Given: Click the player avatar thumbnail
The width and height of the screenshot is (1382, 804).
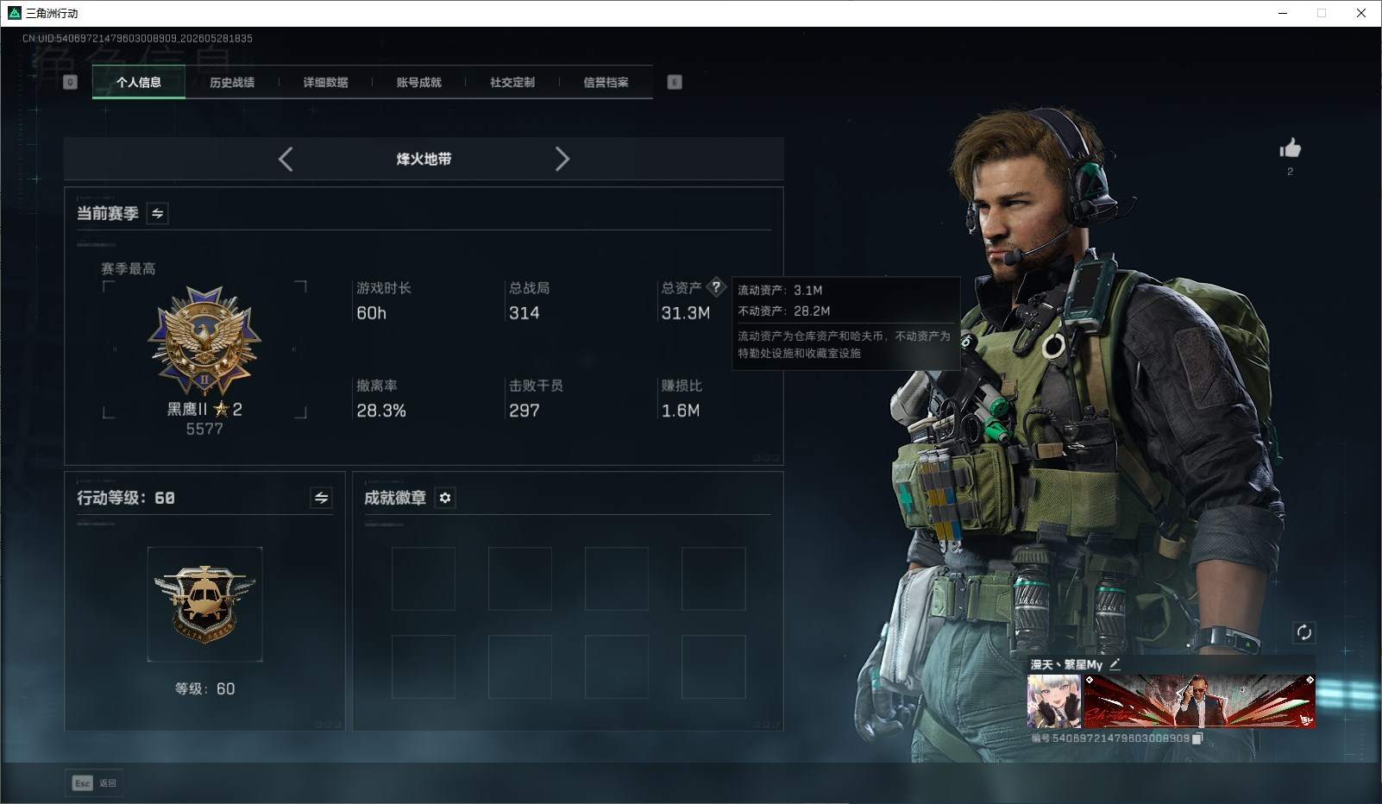Looking at the screenshot, I should point(1054,701).
